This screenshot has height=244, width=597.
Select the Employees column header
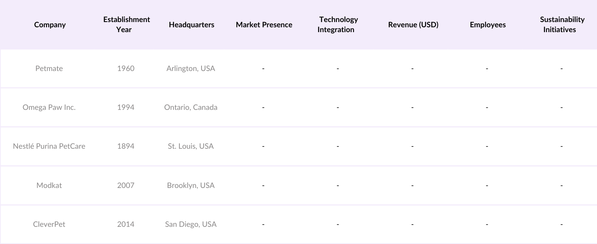pos(488,25)
